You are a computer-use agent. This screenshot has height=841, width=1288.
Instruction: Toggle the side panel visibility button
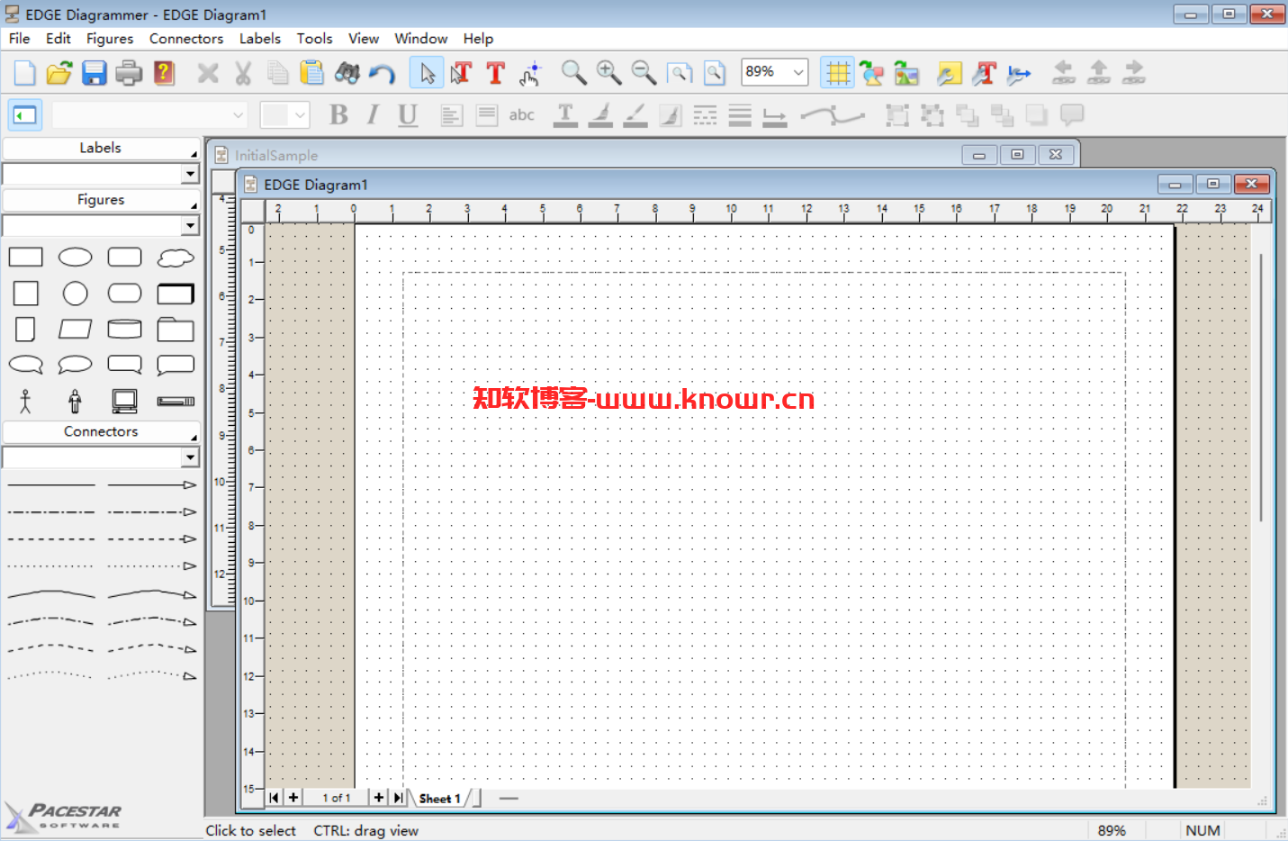(x=25, y=115)
